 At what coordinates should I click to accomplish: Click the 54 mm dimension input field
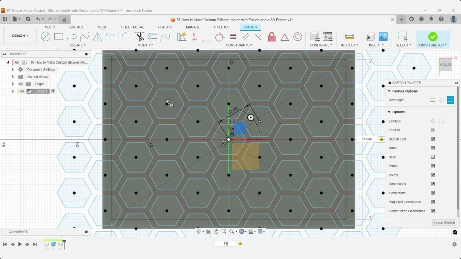click(x=367, y=139)
